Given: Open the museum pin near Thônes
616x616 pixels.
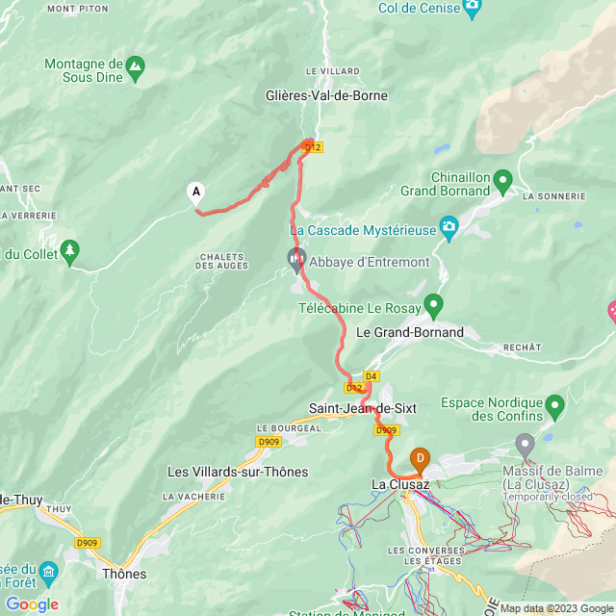Looking at the screenshot, I should (x=49, y=575).
